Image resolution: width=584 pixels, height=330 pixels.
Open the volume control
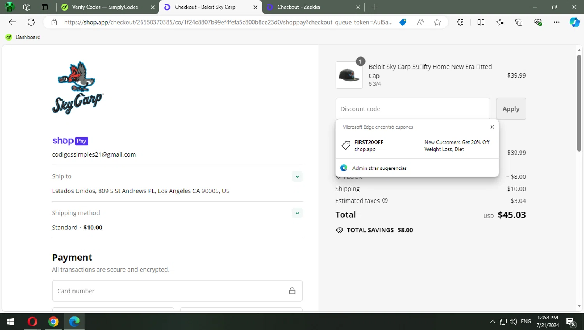click(513, 321)
